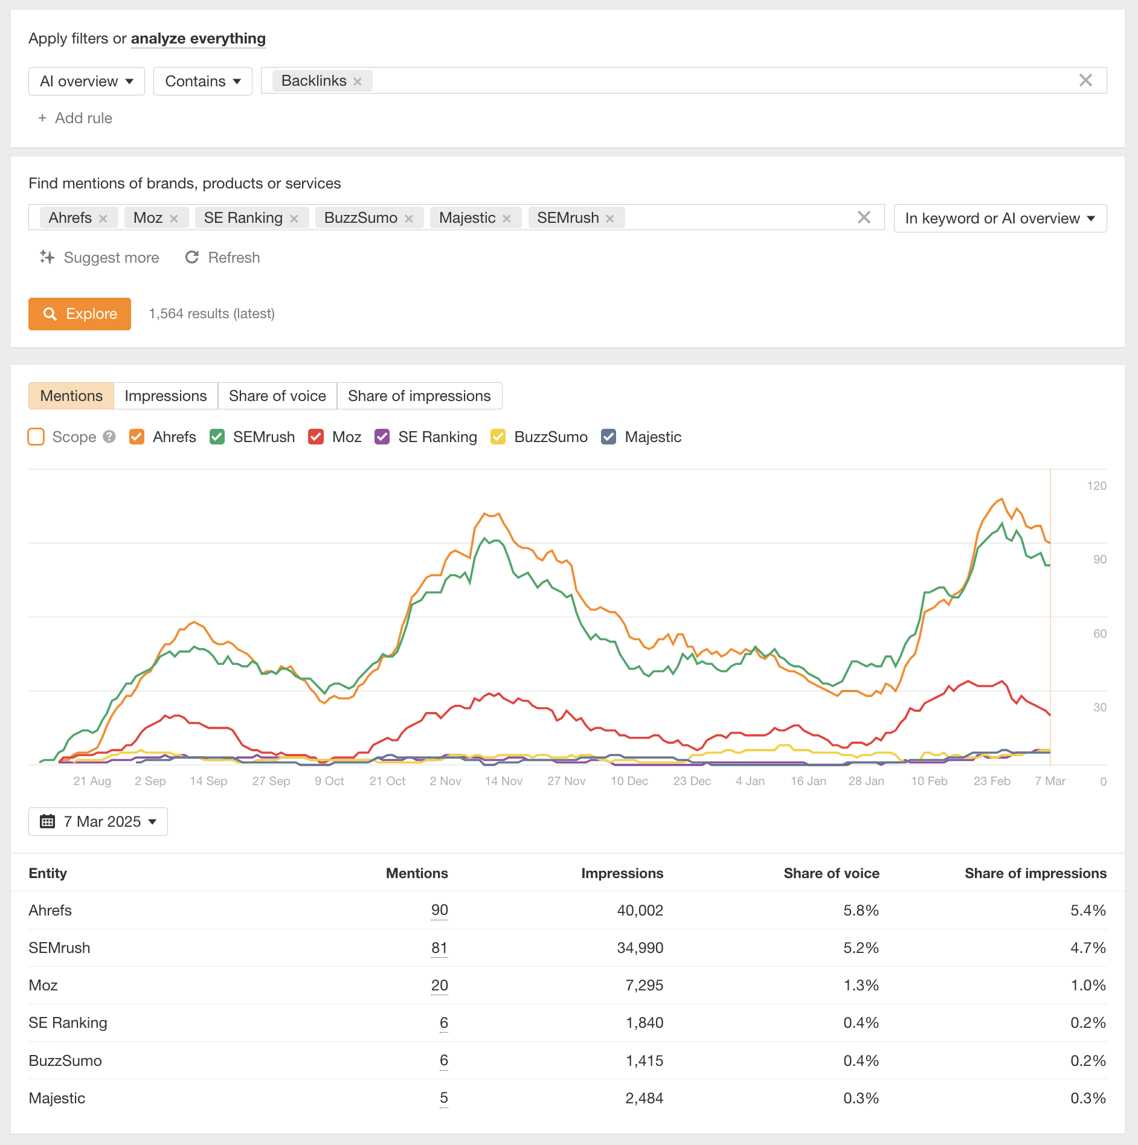Uncheck the Ahrefs legend checkbox
The image size is (1138, 1145).
pyautogui.click(x=137, y=437)
